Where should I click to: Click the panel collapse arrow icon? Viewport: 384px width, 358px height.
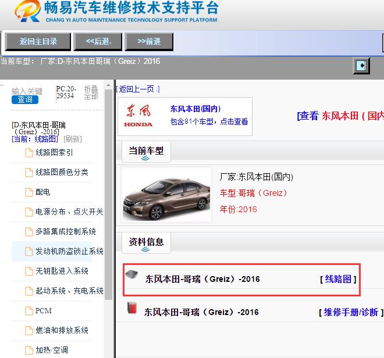coord(361,66)
